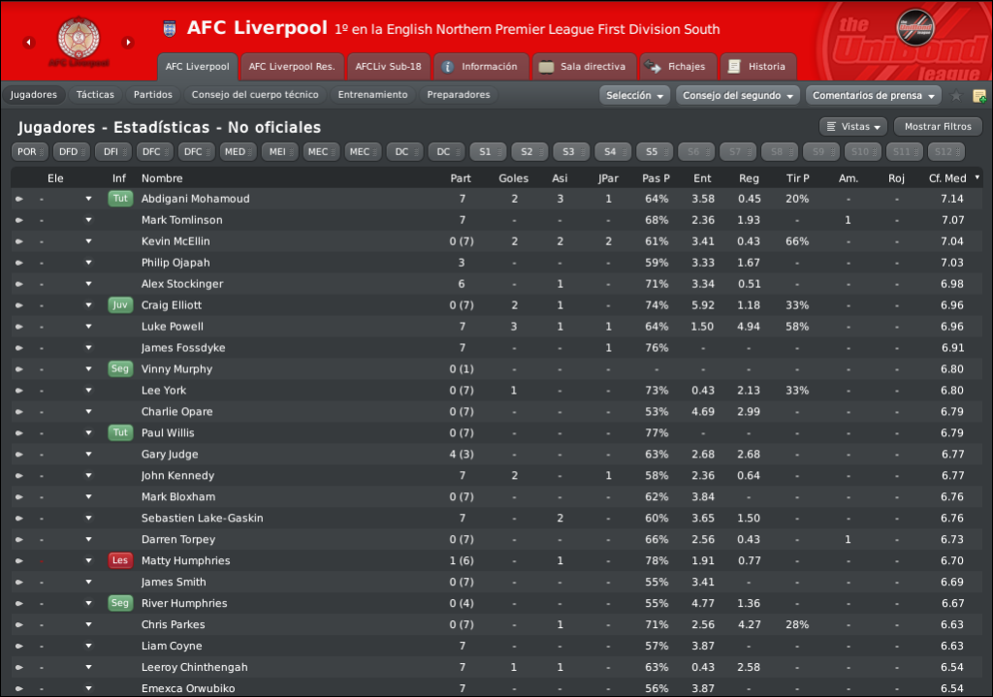This screenshot has height=697, width=993.
Task: Switch to the Fichajes tab
Action: pyautogui.click(x=677, y=67)
